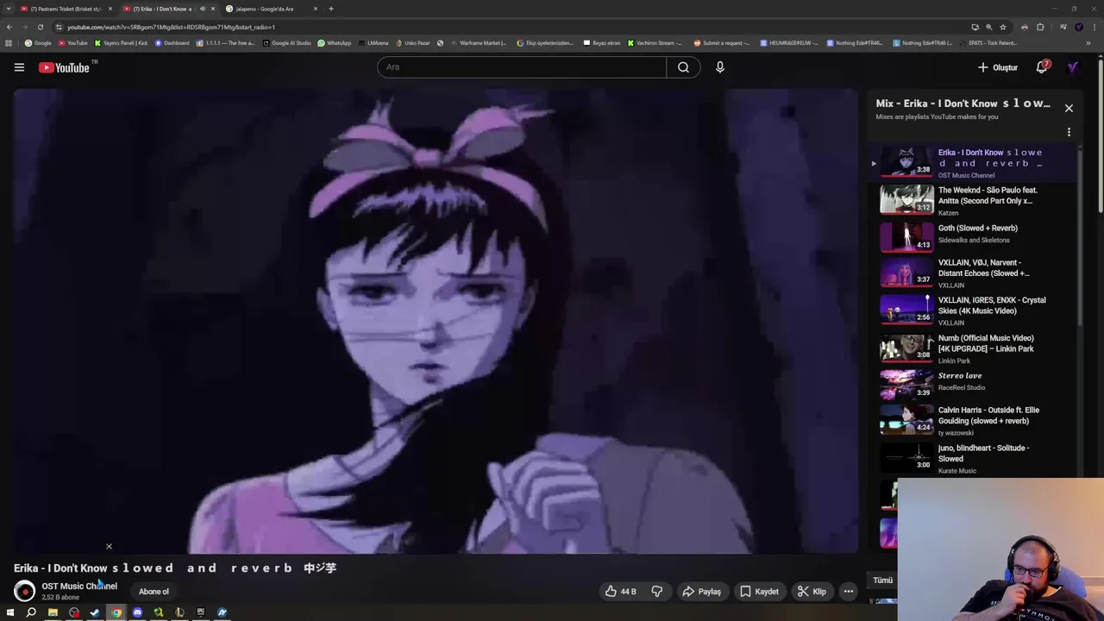
Task: Open File Explorer from taskbar
Action: (x=53, y=612)
